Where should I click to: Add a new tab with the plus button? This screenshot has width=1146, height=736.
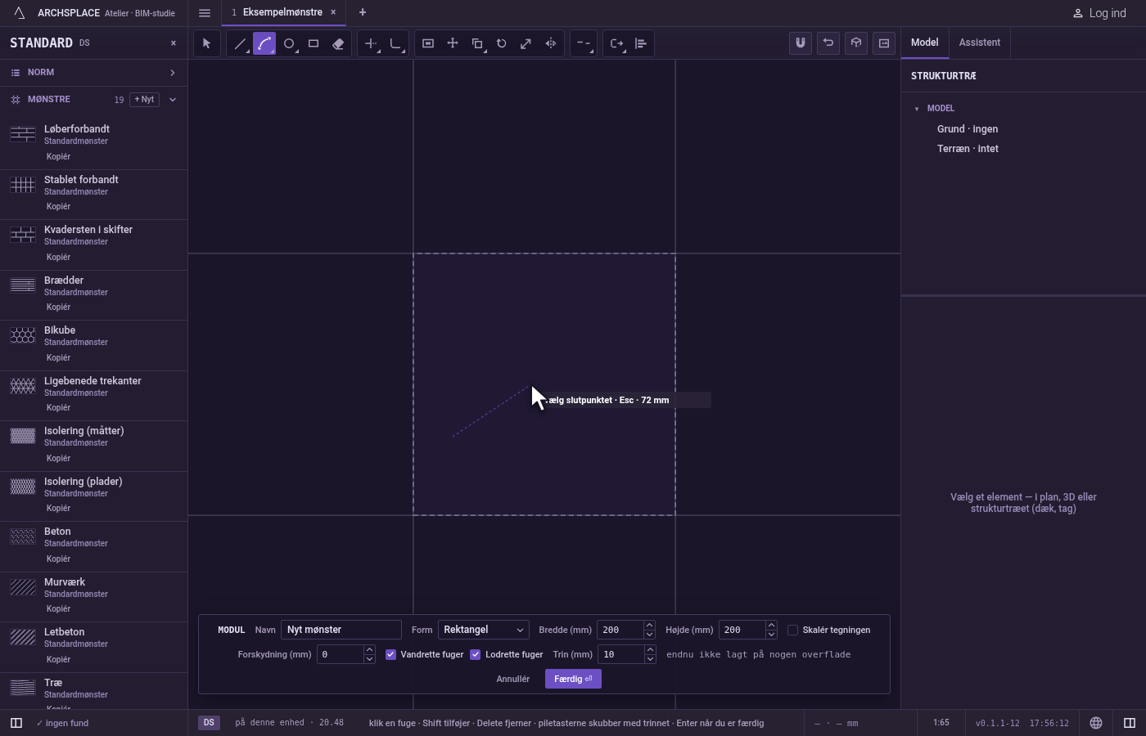(x=363, y=12)
